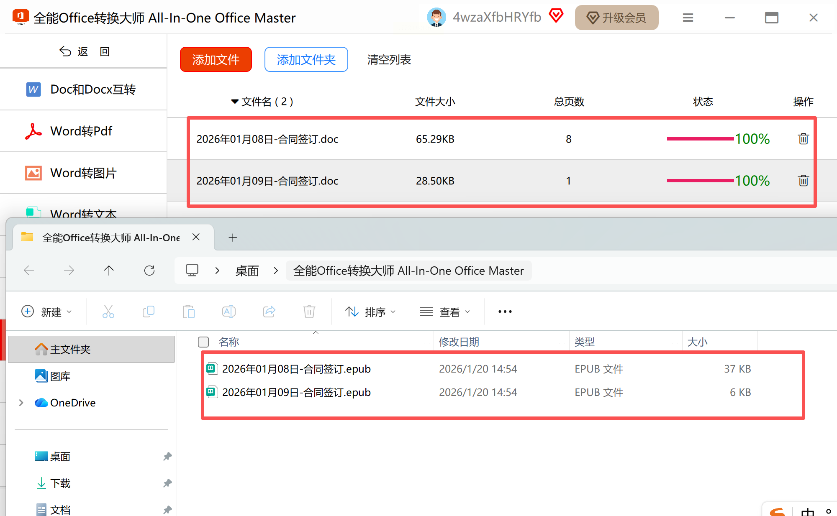
Task: Click the Explorer delete trash icon
Action: pyautogui.click(x=309, y=312)
